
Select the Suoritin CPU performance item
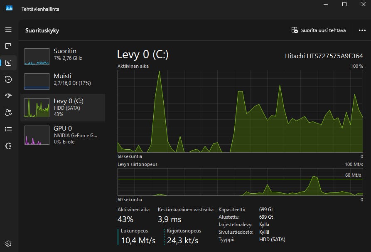[63, 57]
